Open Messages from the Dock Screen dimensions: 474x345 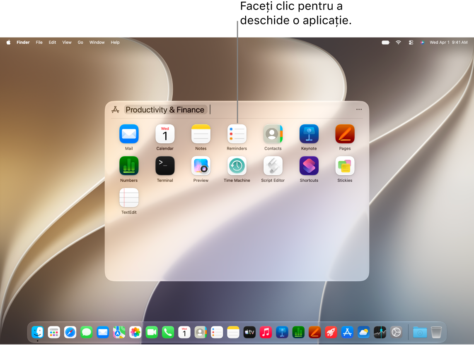(x=87, y=332)
